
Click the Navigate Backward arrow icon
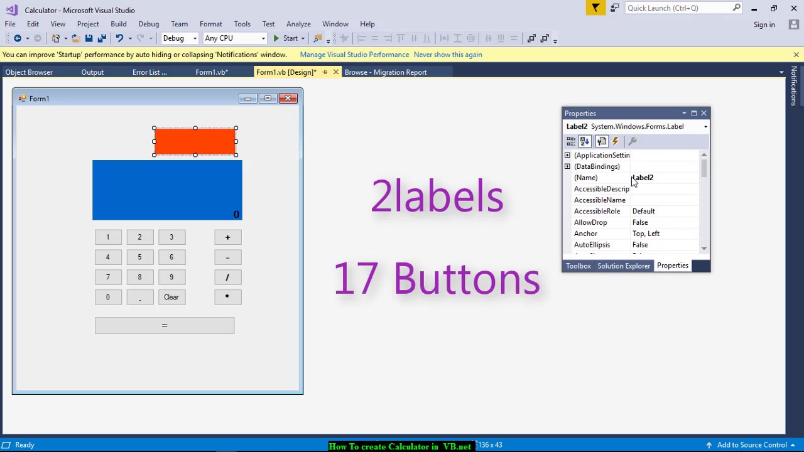[18, 38]
